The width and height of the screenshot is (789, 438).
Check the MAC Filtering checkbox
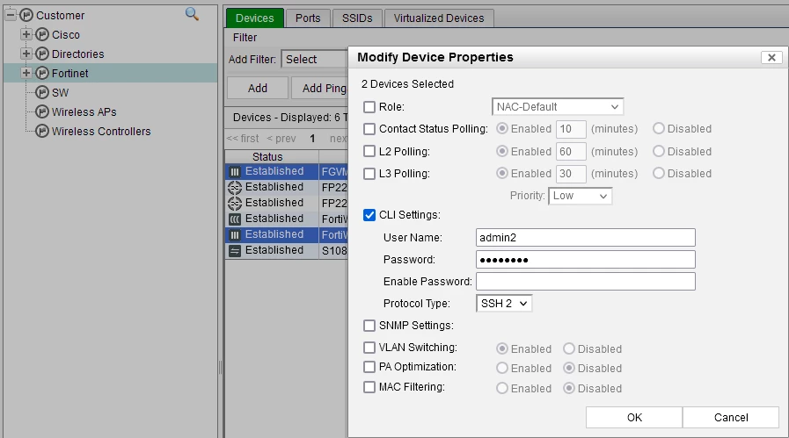(x=369, y=387)
